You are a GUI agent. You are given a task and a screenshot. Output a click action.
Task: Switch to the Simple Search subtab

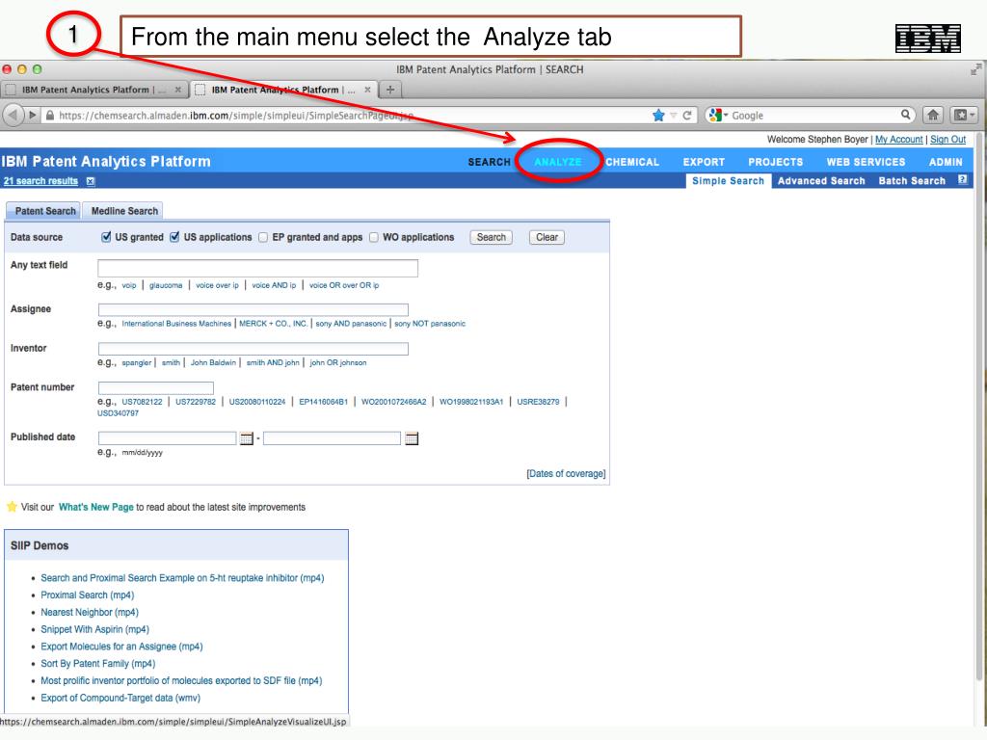coord(728,180)
